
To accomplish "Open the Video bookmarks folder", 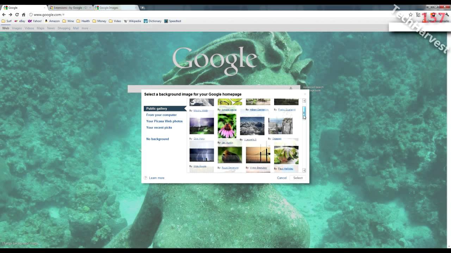I will click(115, 21).
